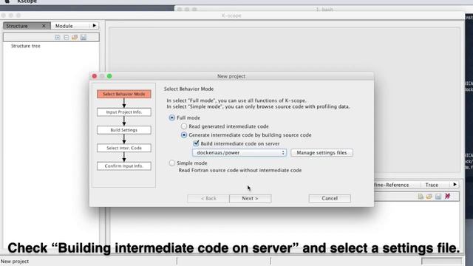
Task: Click the 'Select Behavior Mode' heading text
Action: point(189,89)
